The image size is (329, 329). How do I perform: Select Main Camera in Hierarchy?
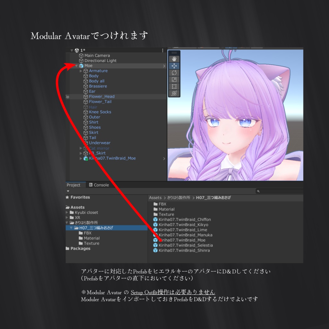[x=97, y=56]
